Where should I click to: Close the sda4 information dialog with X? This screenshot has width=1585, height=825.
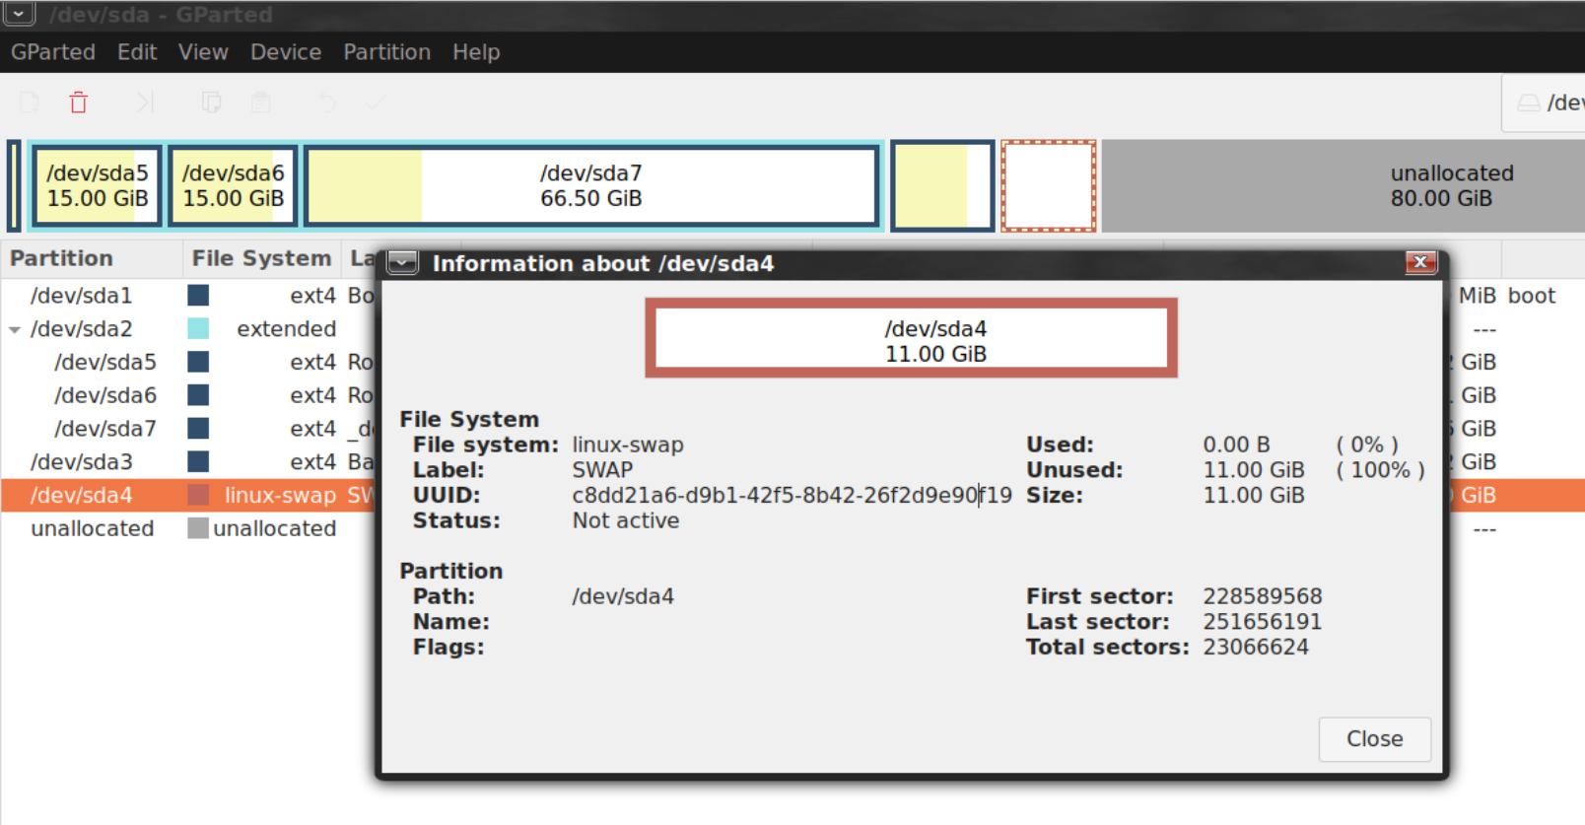tap(1419, 262)
